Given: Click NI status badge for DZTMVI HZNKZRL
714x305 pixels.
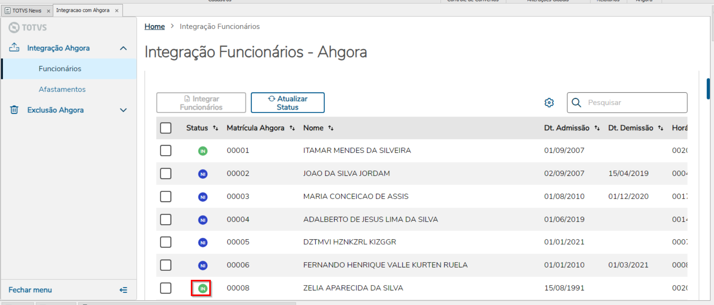Looking at the screenshot, I should (x=203, y=243).
